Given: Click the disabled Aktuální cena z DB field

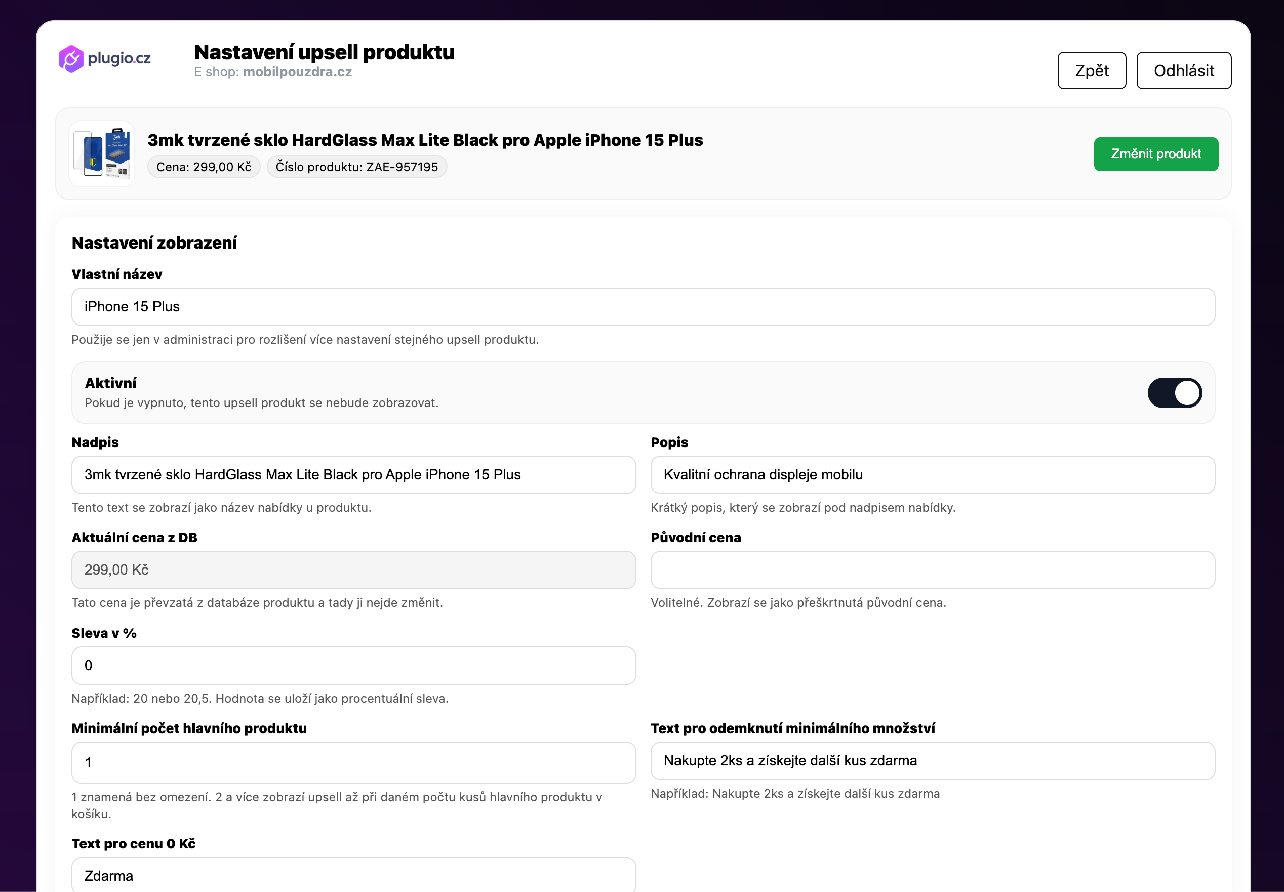Looking at the screenshot, I should click(x=354, y=570).
